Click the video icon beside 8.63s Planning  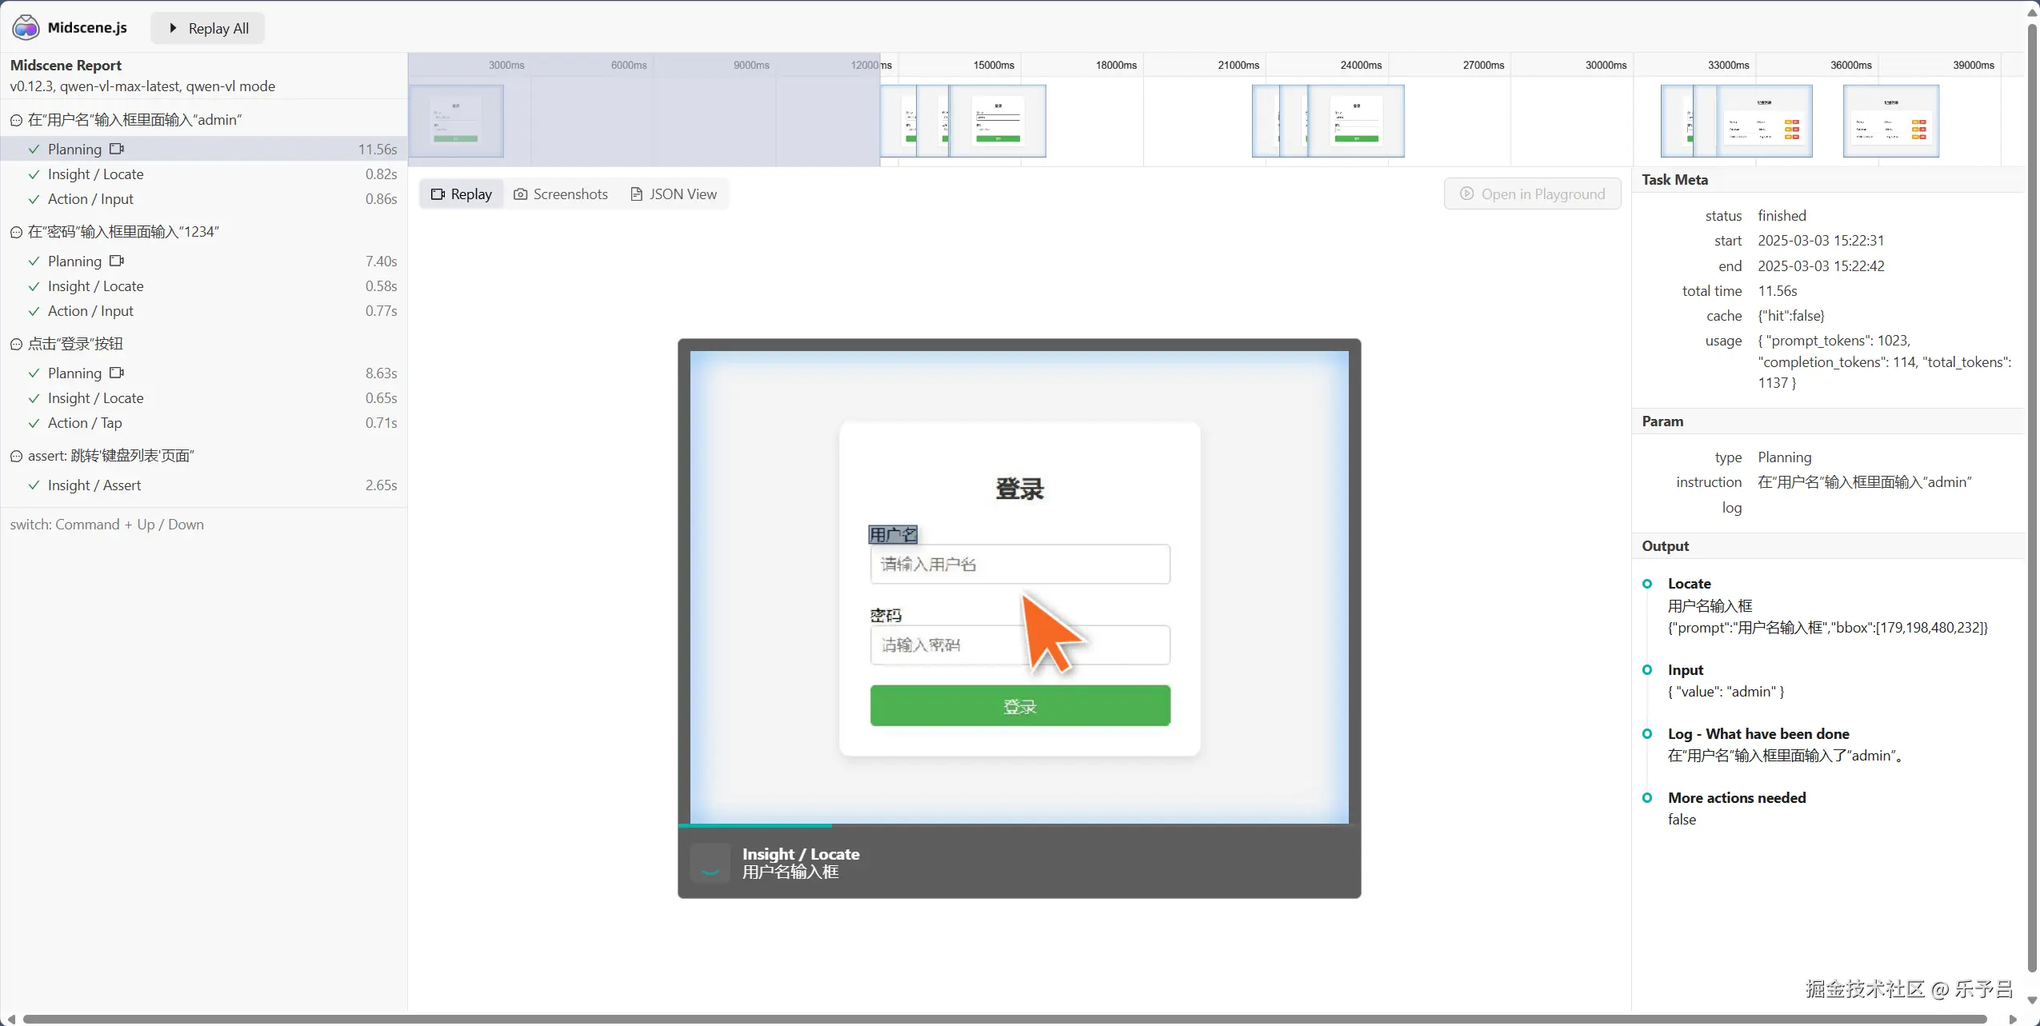click(x=117, y=373)
